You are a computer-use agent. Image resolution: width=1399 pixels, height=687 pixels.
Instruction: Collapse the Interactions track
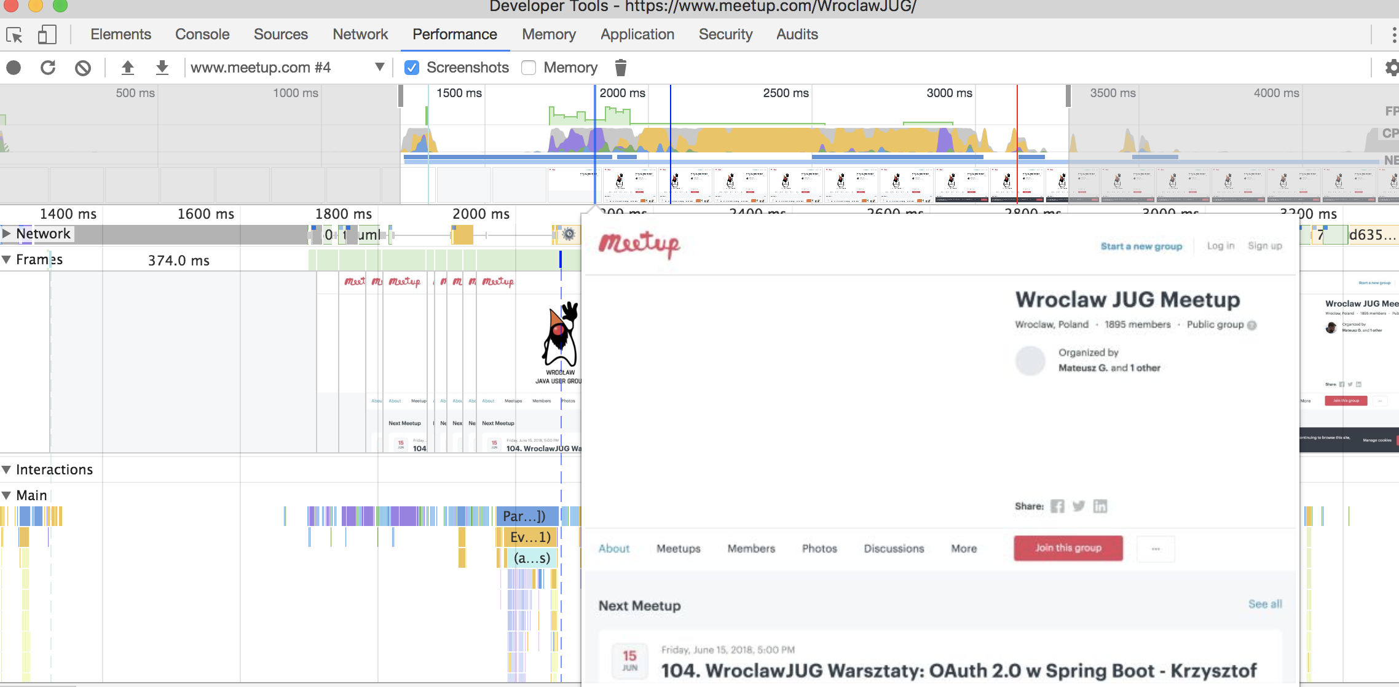[7, 469]
